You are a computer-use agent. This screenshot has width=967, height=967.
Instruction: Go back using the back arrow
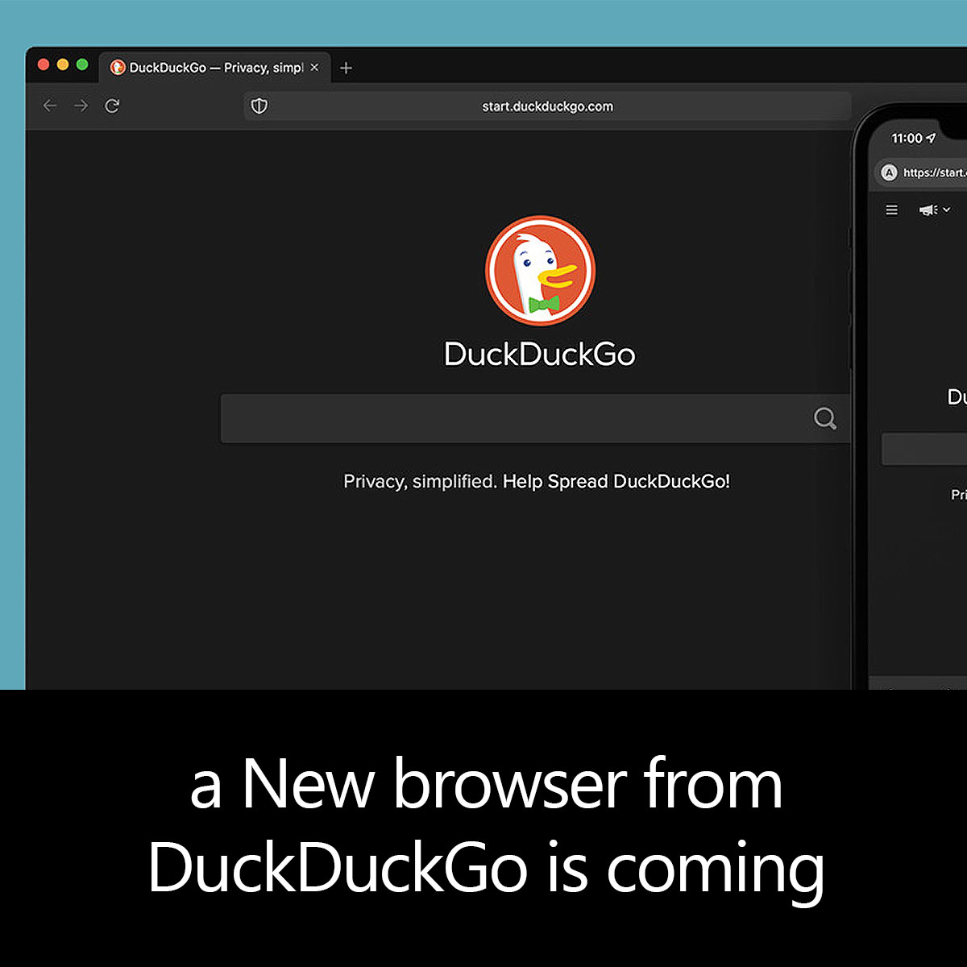pyautogui.click(x=50, y=106)
